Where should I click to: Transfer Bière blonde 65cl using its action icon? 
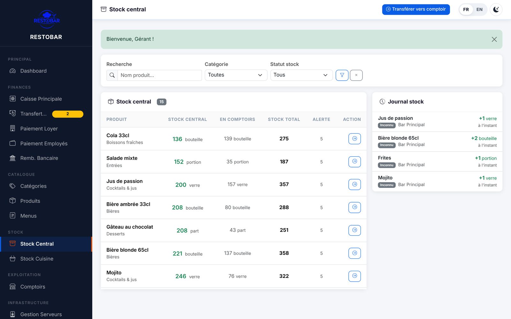coord(355,253)
